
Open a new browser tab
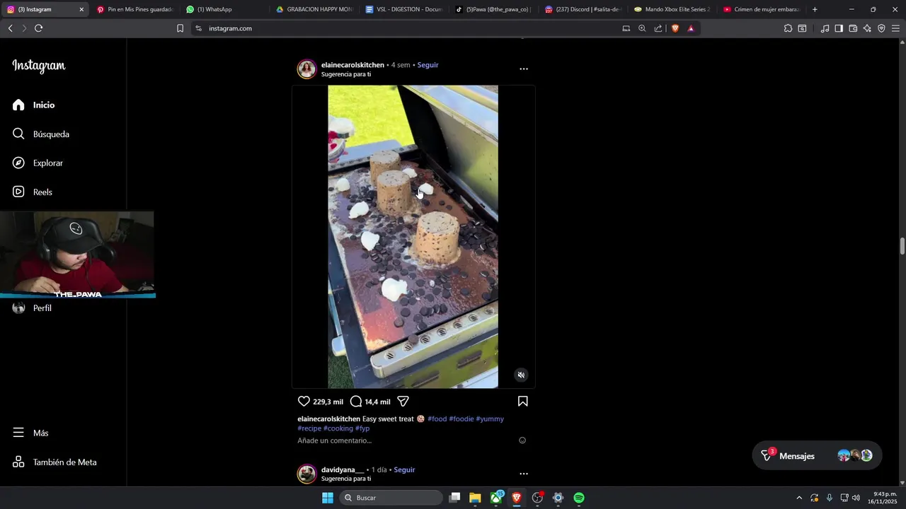(815, 9)
